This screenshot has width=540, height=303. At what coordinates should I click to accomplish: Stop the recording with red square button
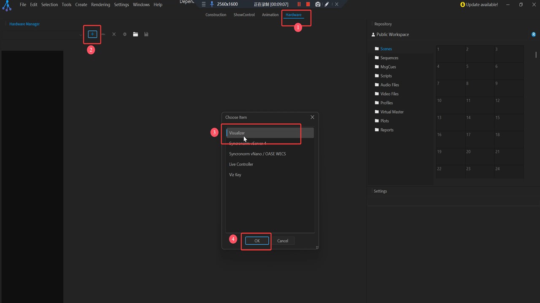click(308, 4)
